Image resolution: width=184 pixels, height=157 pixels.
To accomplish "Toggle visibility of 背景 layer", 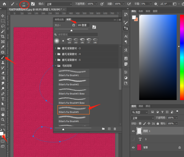I will point(133,148).
